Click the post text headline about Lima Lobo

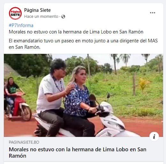[x=76, y=32]
